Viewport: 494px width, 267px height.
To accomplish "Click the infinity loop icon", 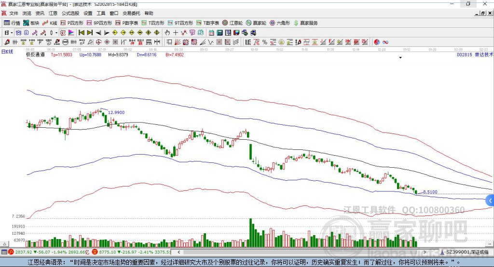I will point(385,42).
